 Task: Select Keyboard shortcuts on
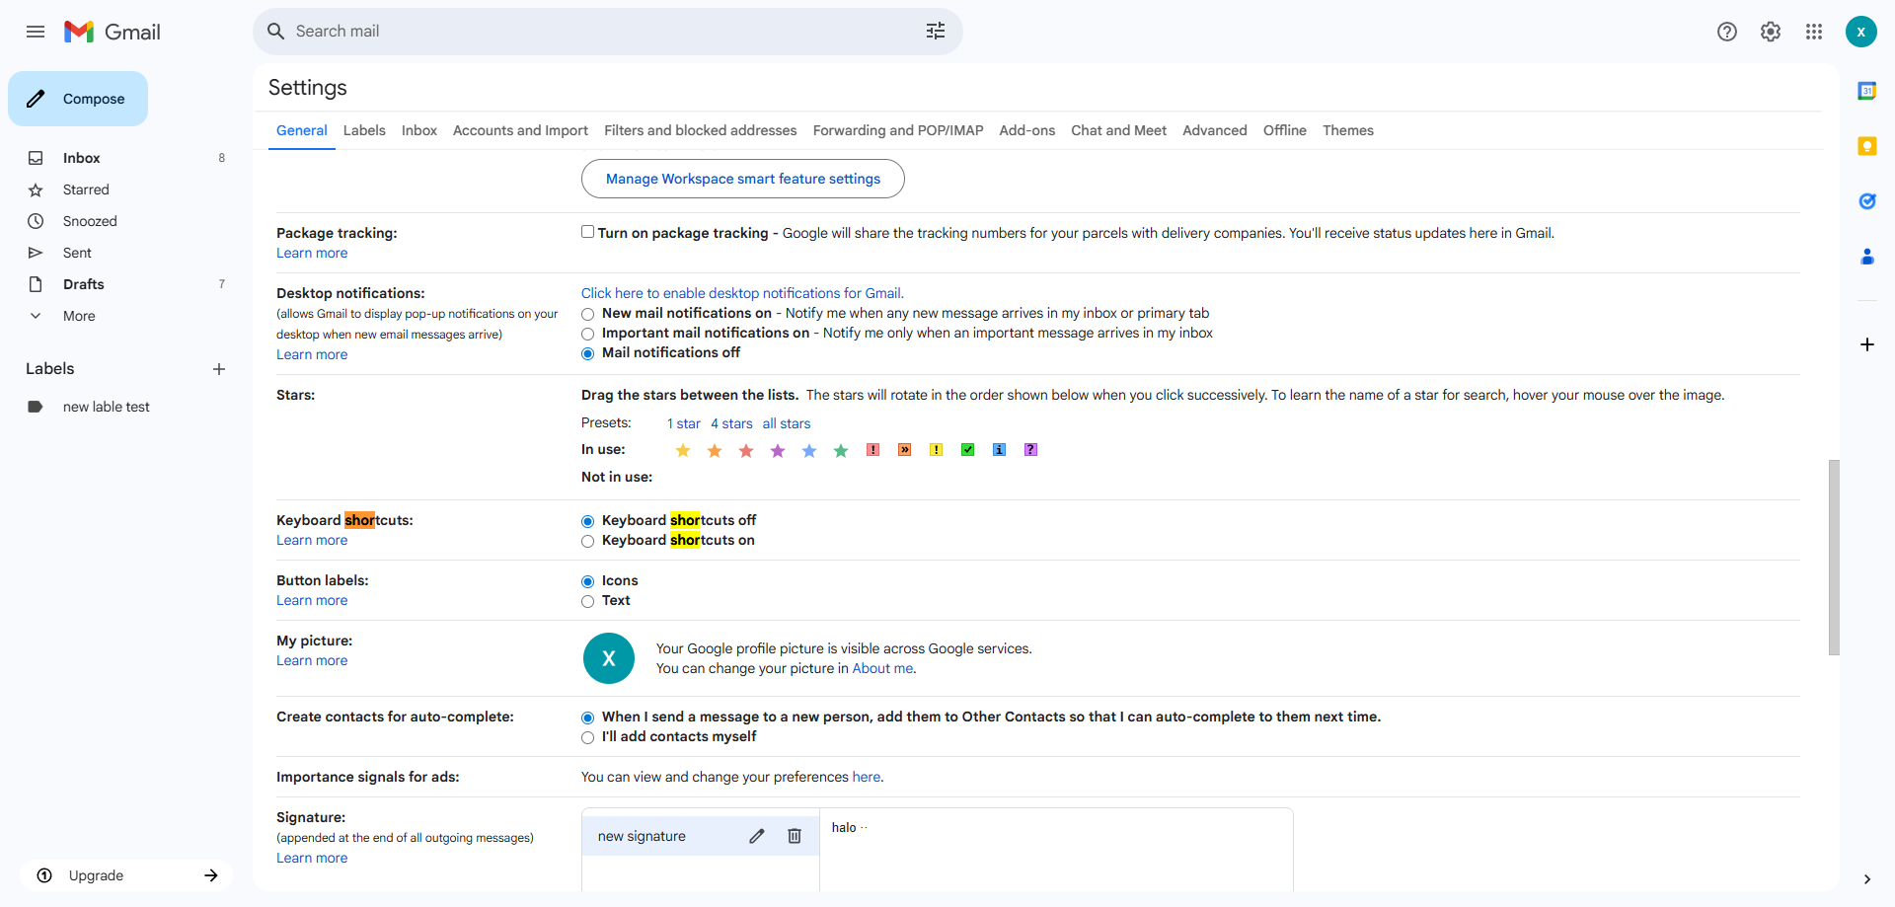(588, 541)
